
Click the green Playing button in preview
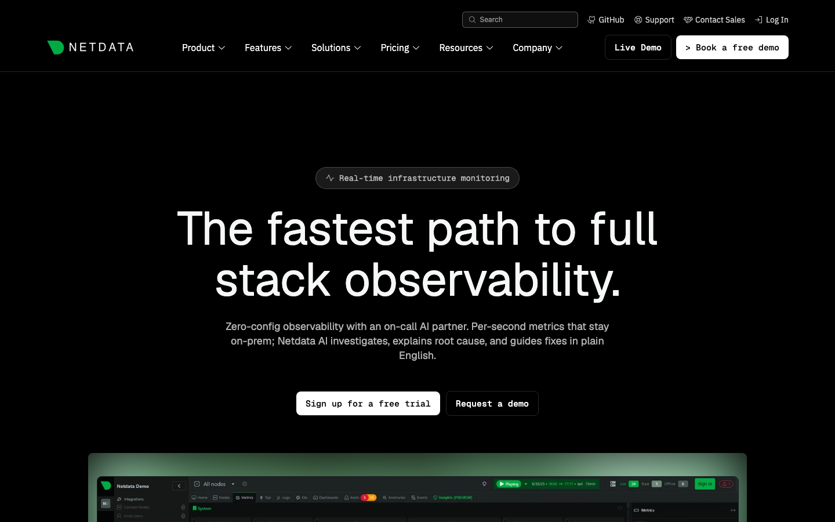click(x=509, y=484)
